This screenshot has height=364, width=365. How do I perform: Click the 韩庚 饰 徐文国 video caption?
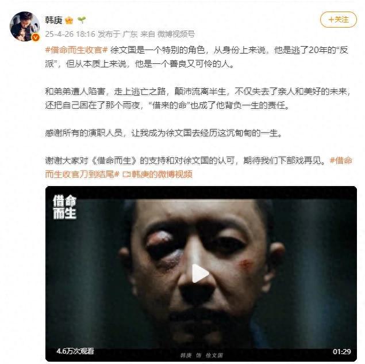pyautogui.click(x=201, y=355)
